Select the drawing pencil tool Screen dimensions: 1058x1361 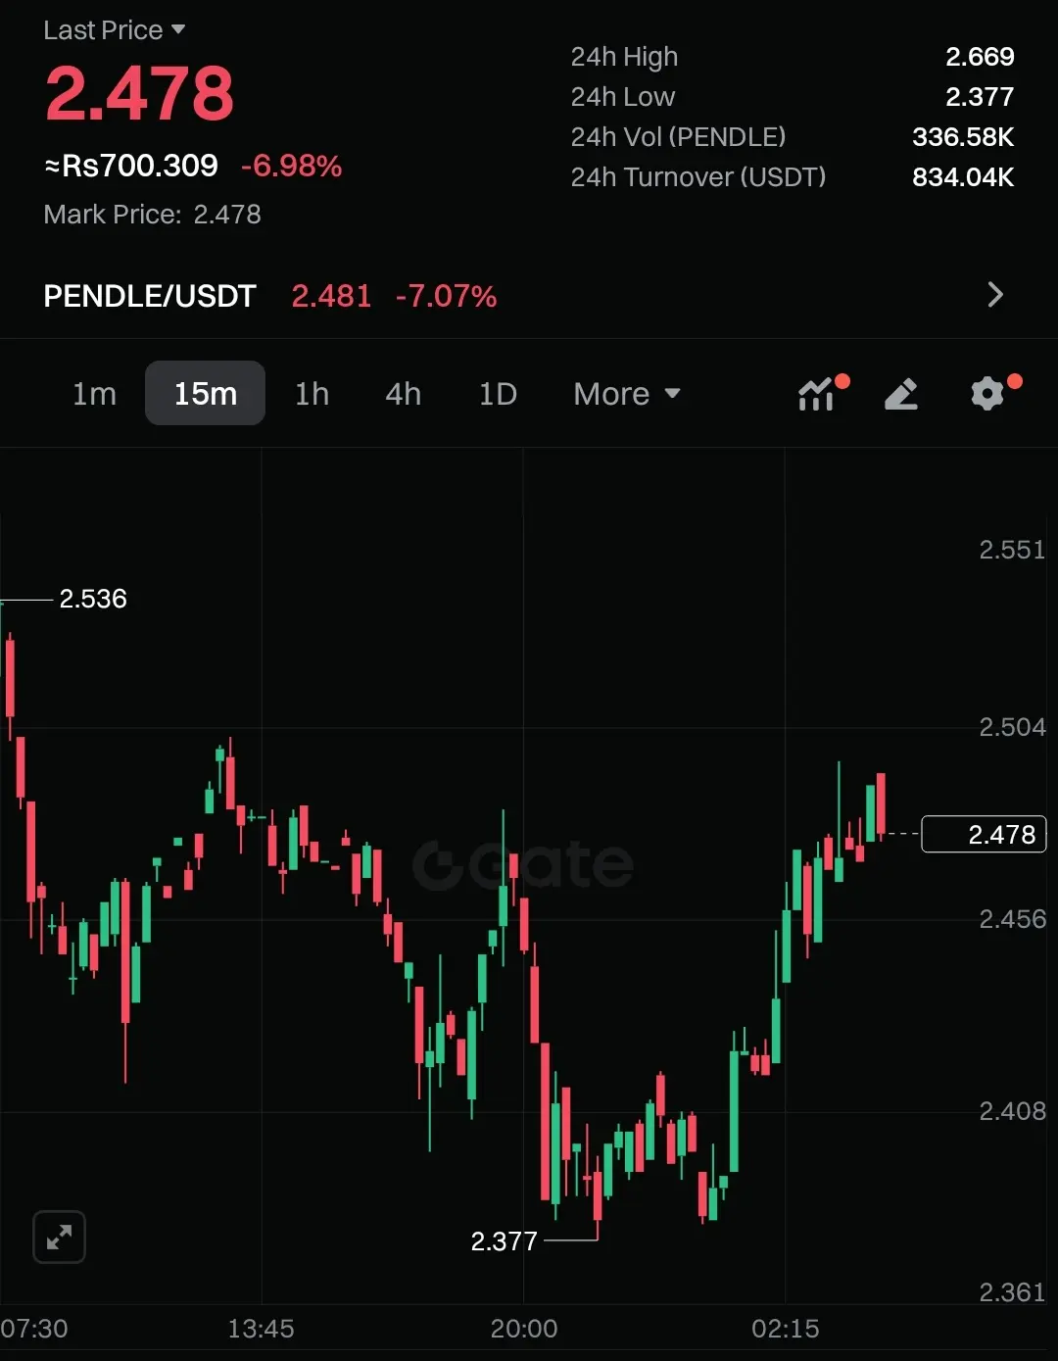pos(901,394)
